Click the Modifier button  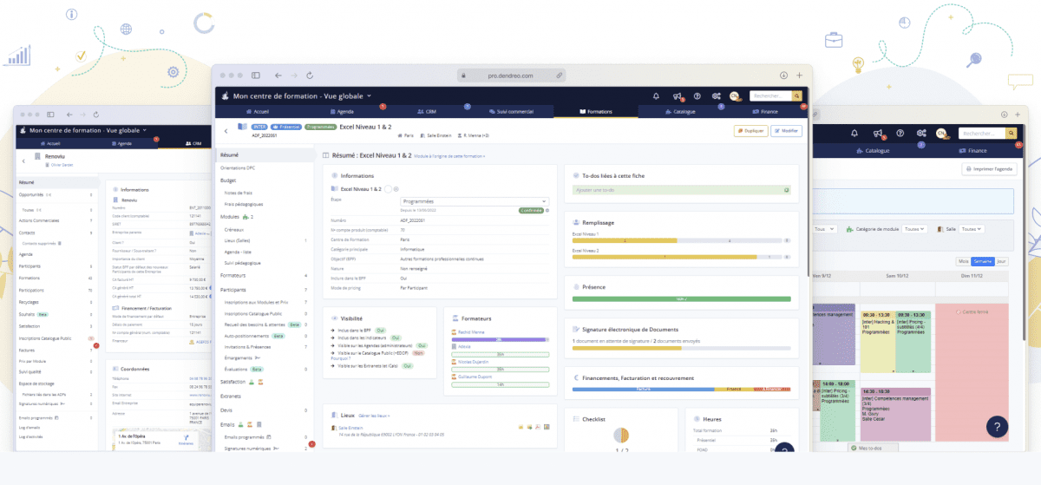point(786,131)
